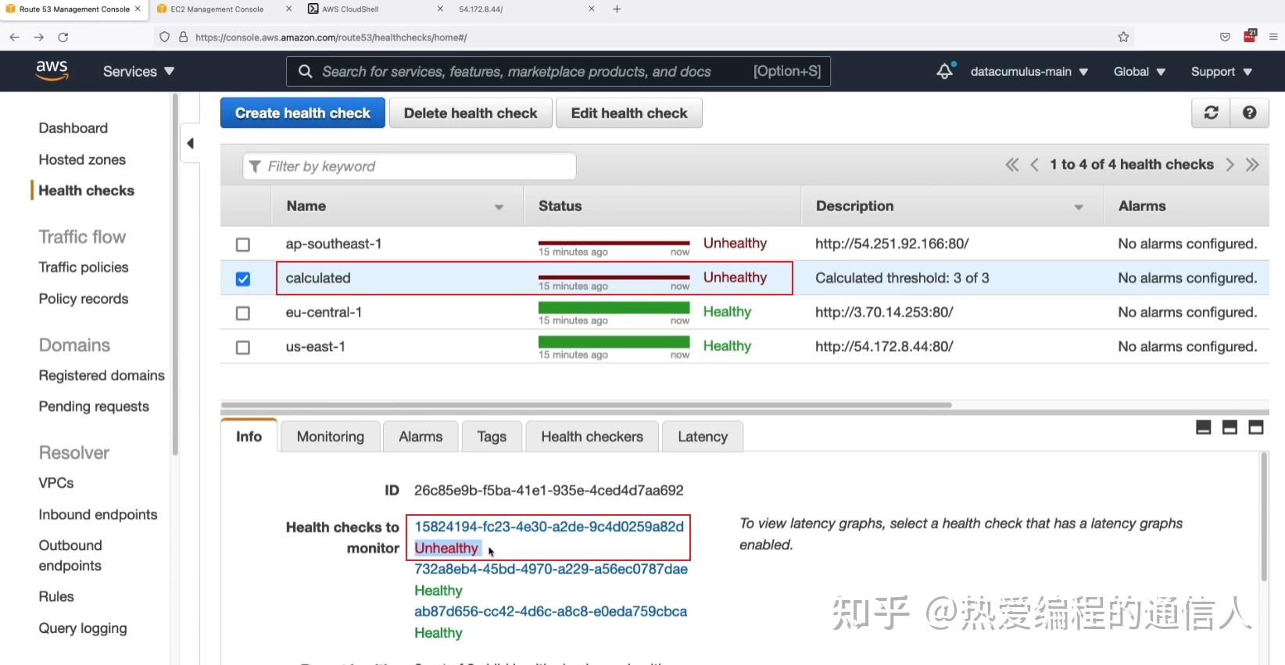Bookmark this page with the star icon
This screenshot has height=665, width=1285.
point(1123,37)
